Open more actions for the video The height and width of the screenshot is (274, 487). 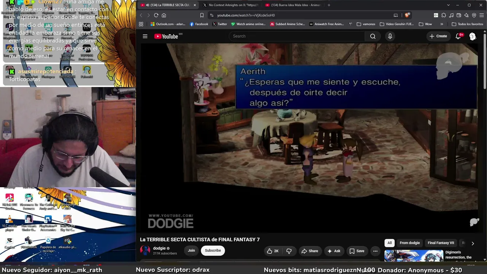tap(375, 251)
